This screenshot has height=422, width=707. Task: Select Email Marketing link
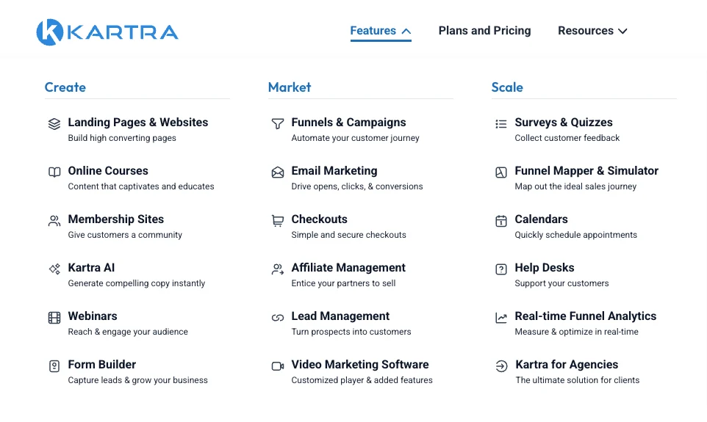pyautogui.click(x=334, y=171)
